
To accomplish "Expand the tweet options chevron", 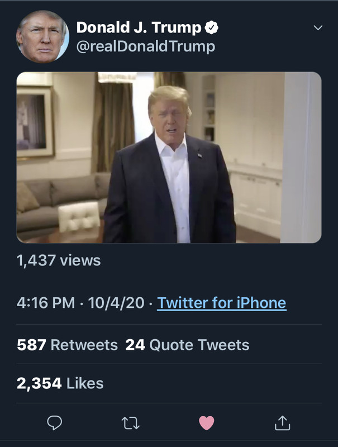I will click(x=318, y=28).
